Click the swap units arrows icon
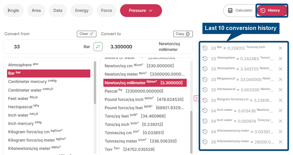The image size is (293, 155). [98, 47]
